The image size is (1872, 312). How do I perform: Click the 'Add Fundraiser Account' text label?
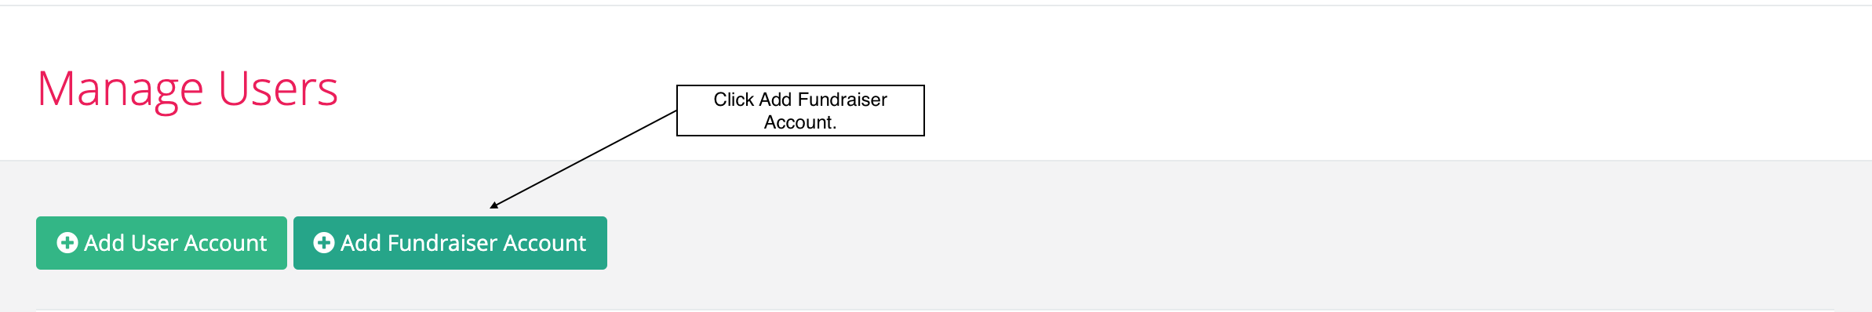click(463, 243)
